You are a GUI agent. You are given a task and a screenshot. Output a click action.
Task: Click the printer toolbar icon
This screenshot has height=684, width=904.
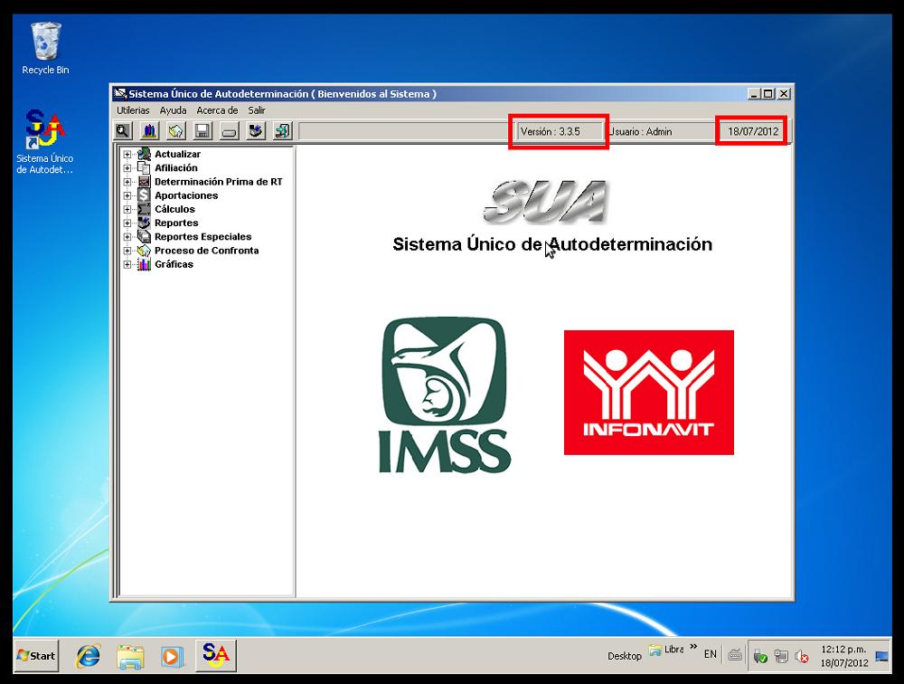228,130
